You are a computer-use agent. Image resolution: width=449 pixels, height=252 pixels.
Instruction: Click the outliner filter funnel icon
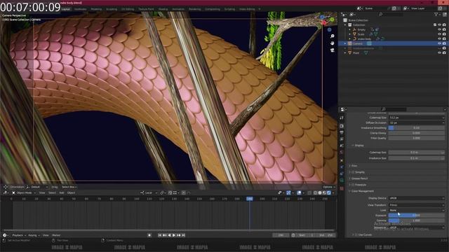[436, 14]
